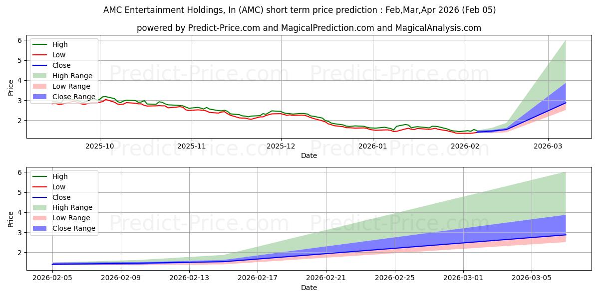
Task: Click the High Range swatch in bottom chart legend
Action: click(41, 207)
